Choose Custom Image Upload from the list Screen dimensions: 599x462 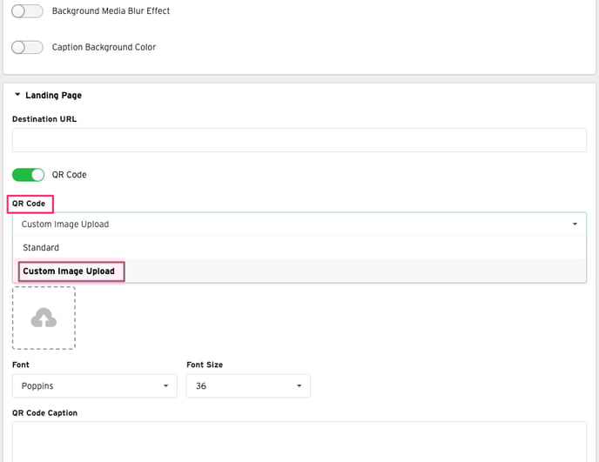tap(69, 271)
